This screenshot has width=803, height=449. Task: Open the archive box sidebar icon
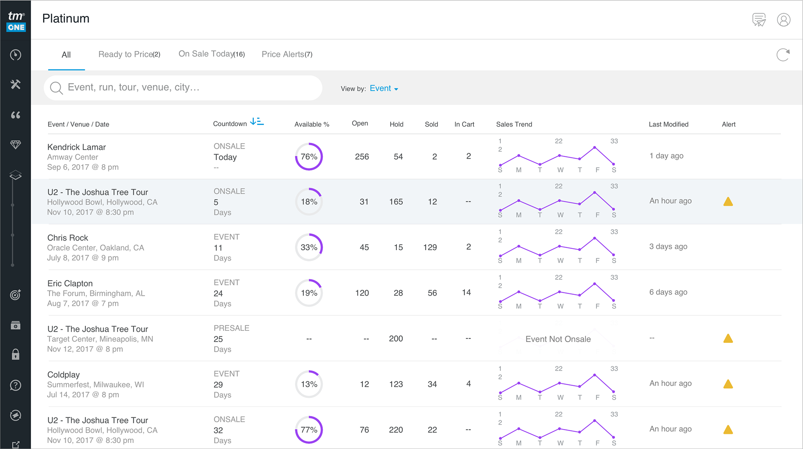pyautogui.click(x=15, y=325)
